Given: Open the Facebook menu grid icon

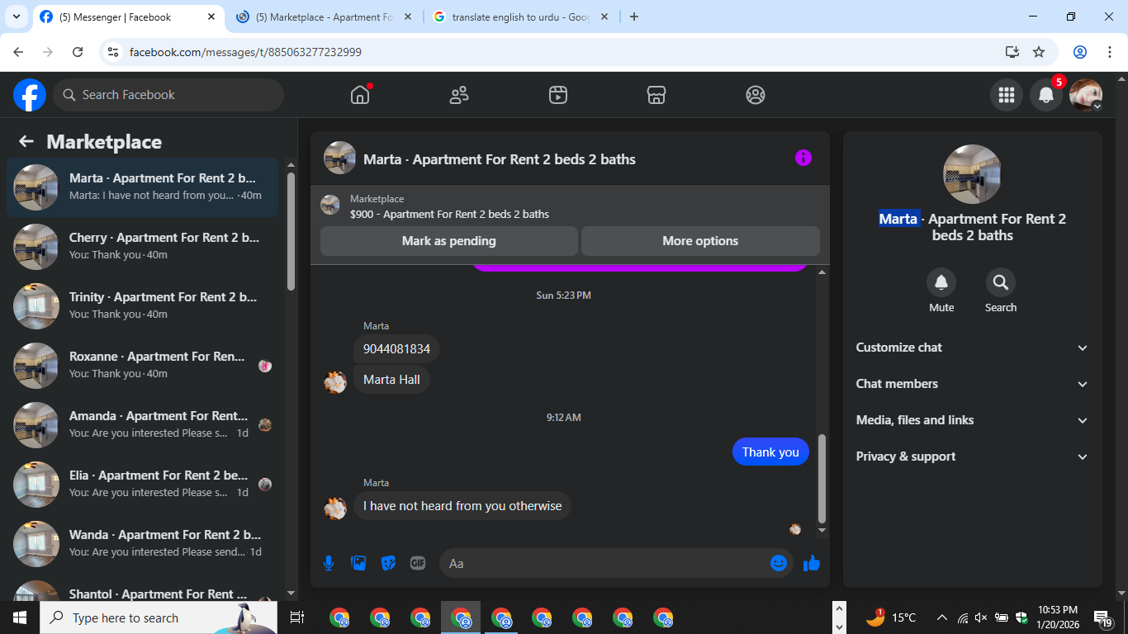Looking at the screenshot, I should tap(1007, 95).
